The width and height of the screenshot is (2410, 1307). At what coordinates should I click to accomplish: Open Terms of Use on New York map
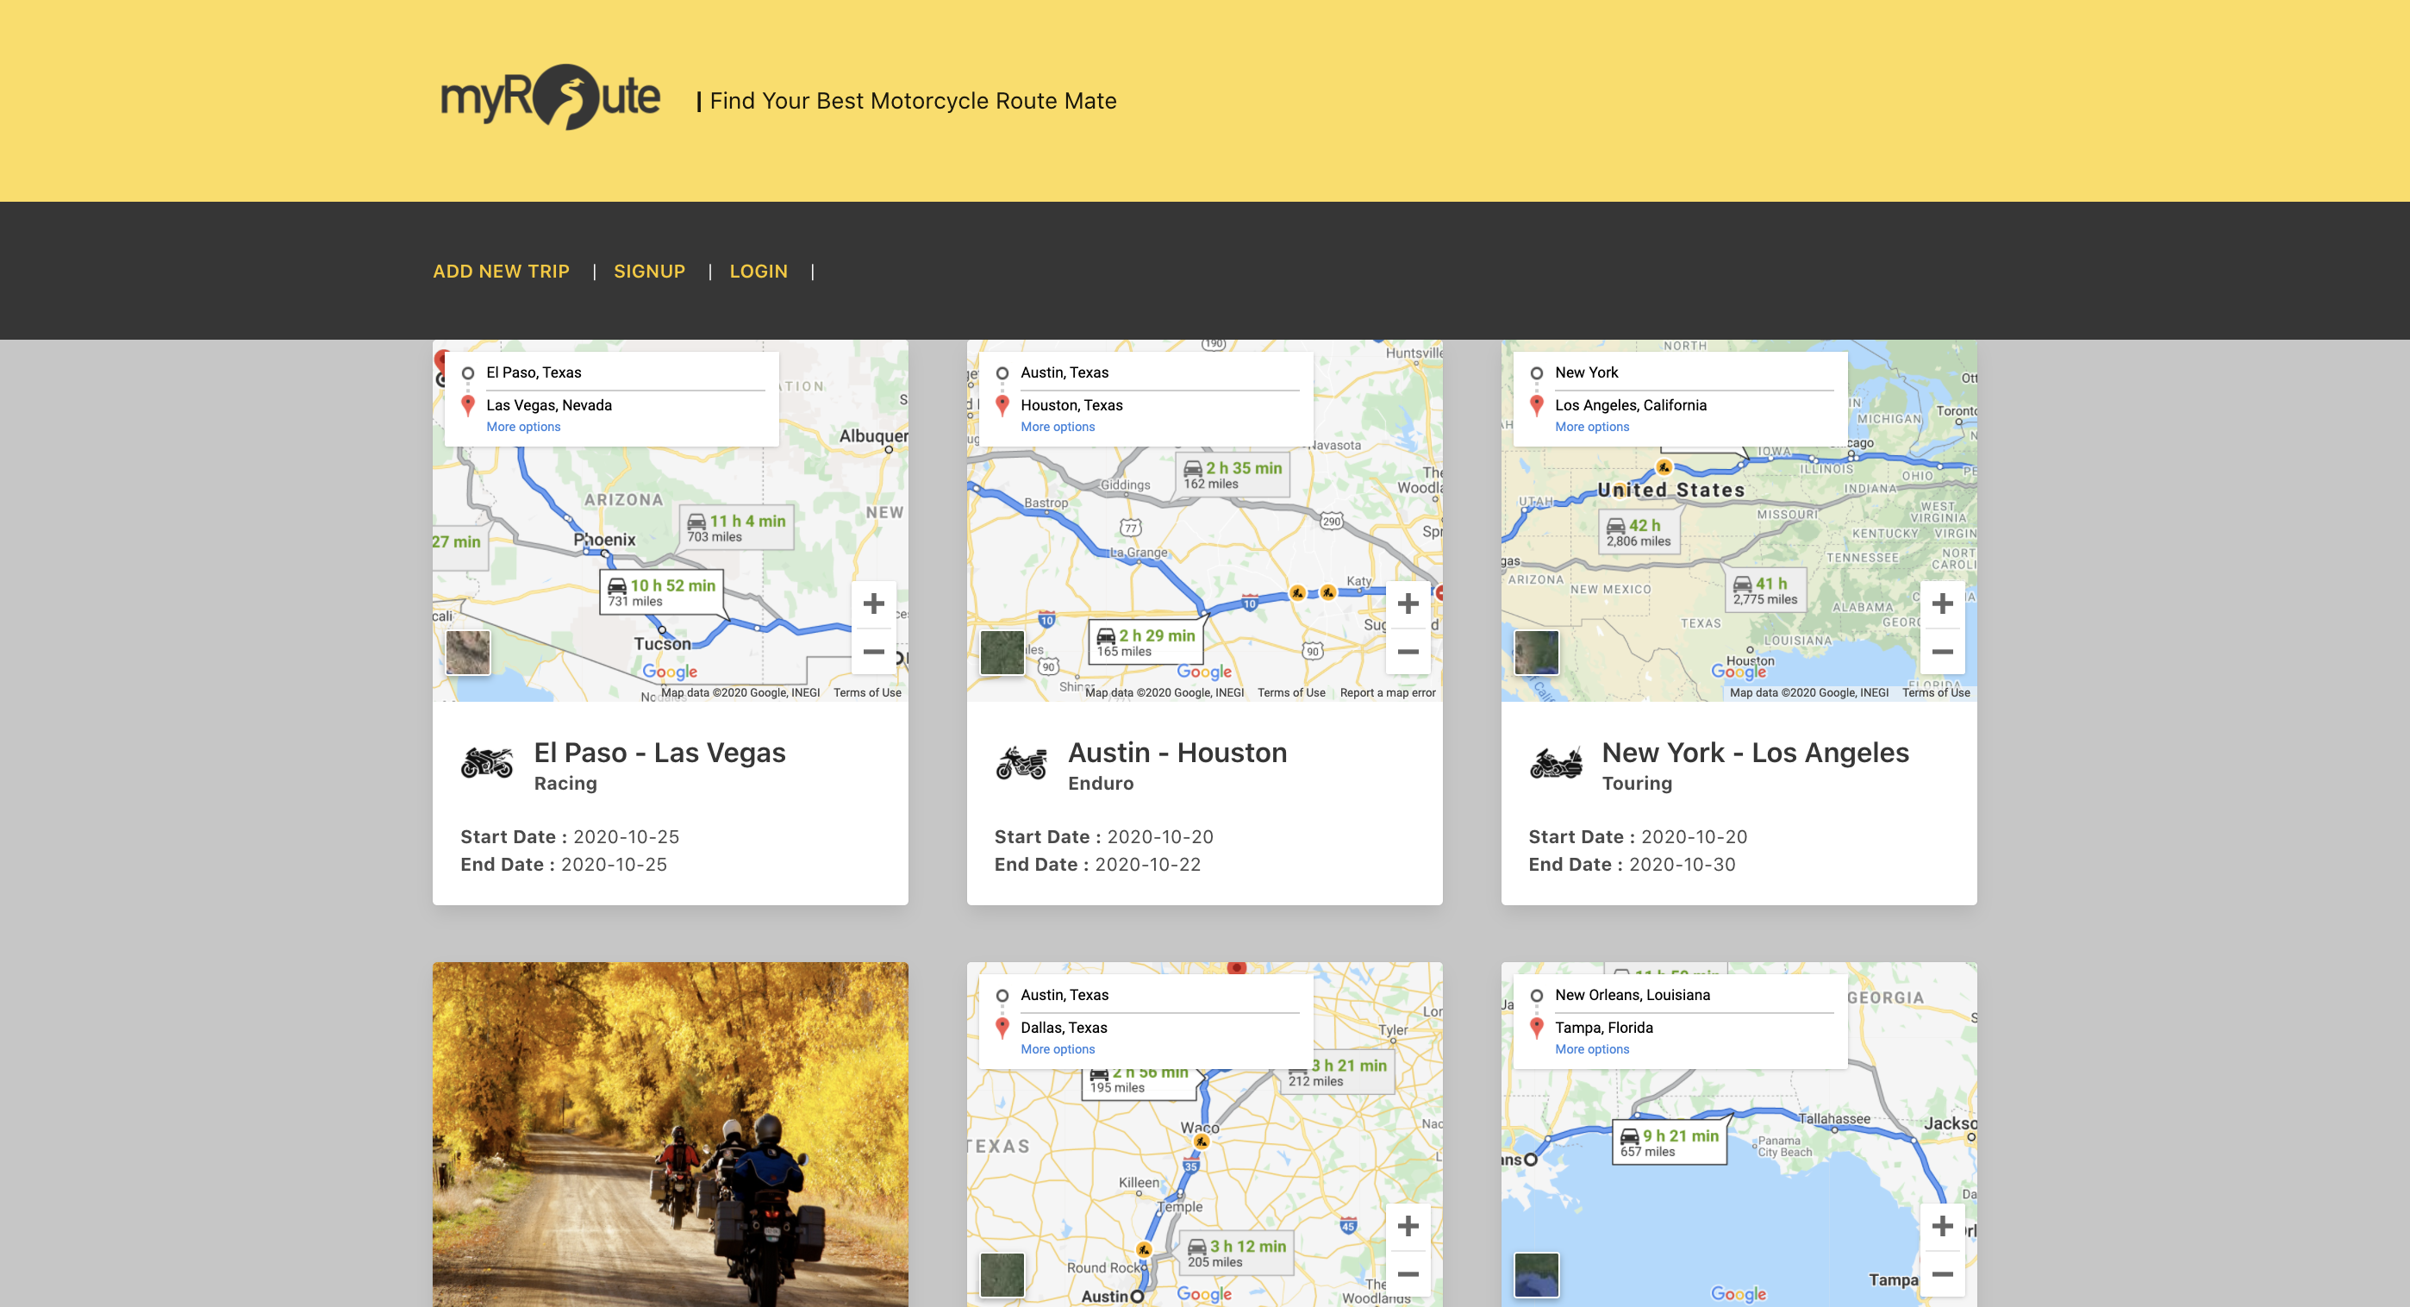click(1936, 692)
